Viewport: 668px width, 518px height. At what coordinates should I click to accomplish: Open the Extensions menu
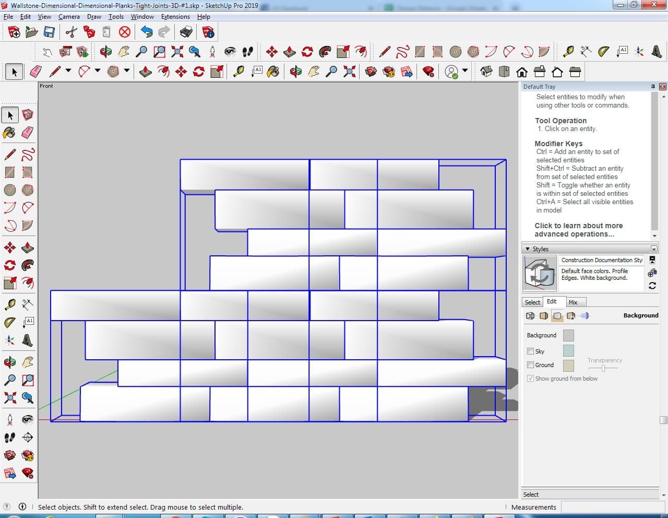[175, 17]
